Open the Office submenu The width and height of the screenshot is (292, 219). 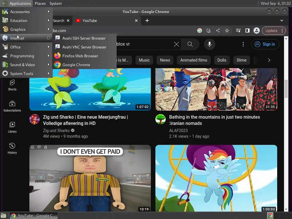(x=26, y=47)
